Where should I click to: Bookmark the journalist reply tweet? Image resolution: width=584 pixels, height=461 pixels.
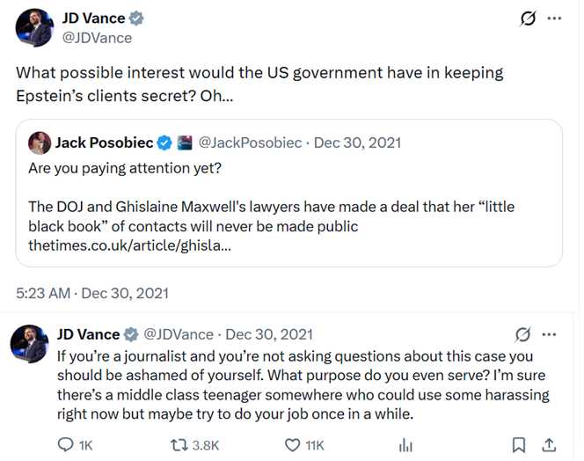tap(520, 445)
